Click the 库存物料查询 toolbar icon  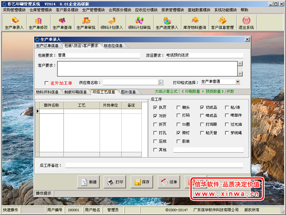coord(195,23)
